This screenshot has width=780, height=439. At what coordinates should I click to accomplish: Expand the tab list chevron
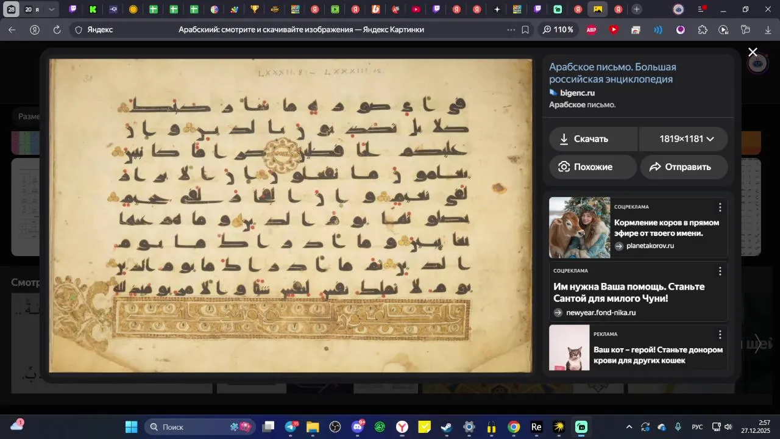[x=51, y=9]
